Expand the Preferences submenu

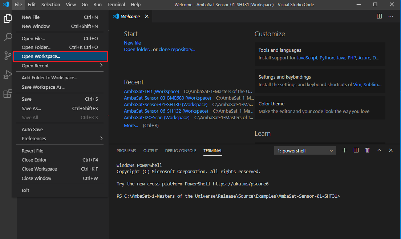tap(60, 138)
